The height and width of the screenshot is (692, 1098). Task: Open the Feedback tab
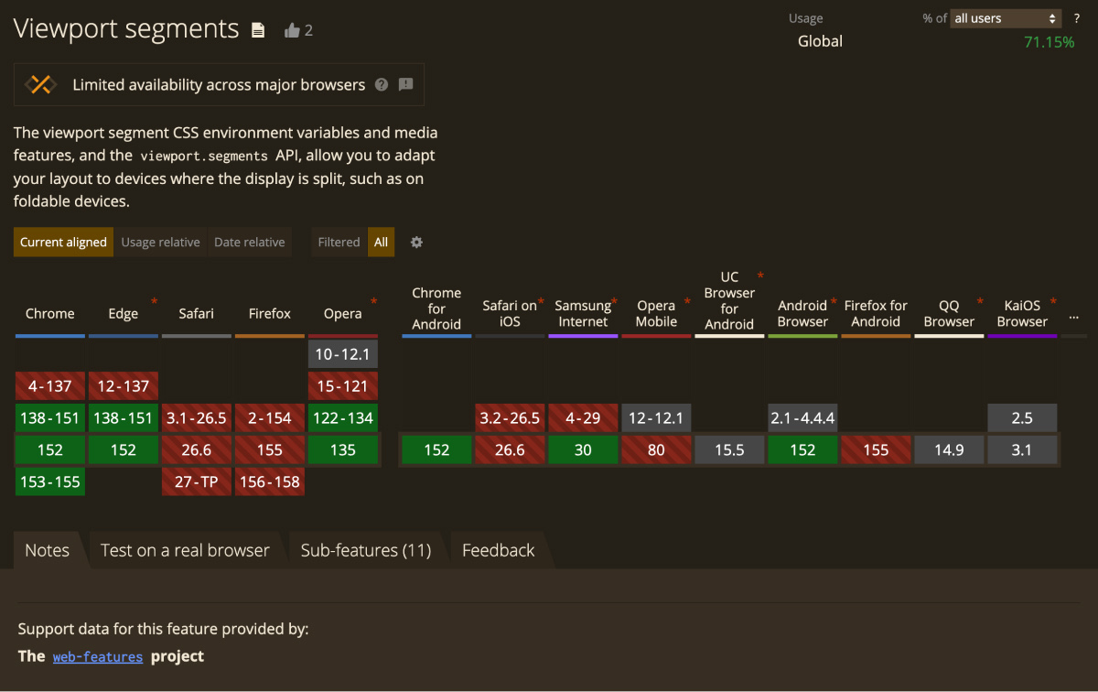pos(499,550)
